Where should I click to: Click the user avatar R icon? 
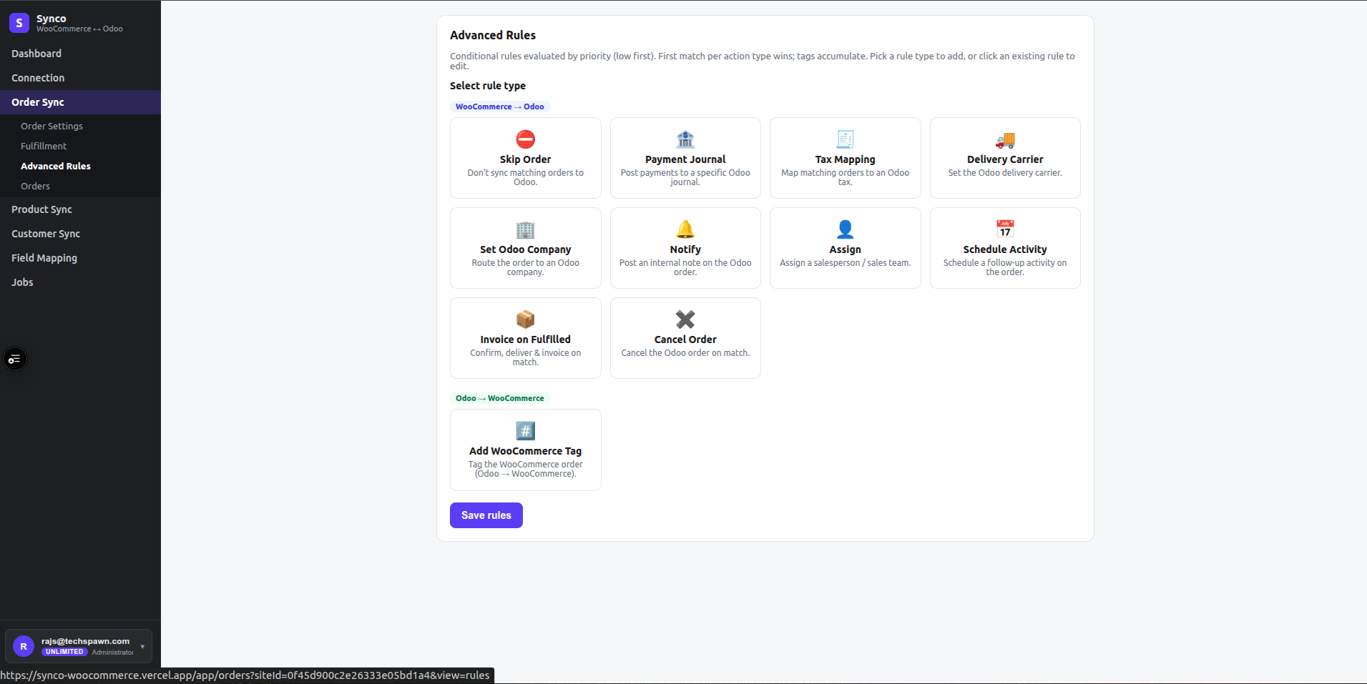pyautogui.click(x=24, y=646)
